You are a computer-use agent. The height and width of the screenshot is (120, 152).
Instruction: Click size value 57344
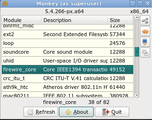coord(117,34)
